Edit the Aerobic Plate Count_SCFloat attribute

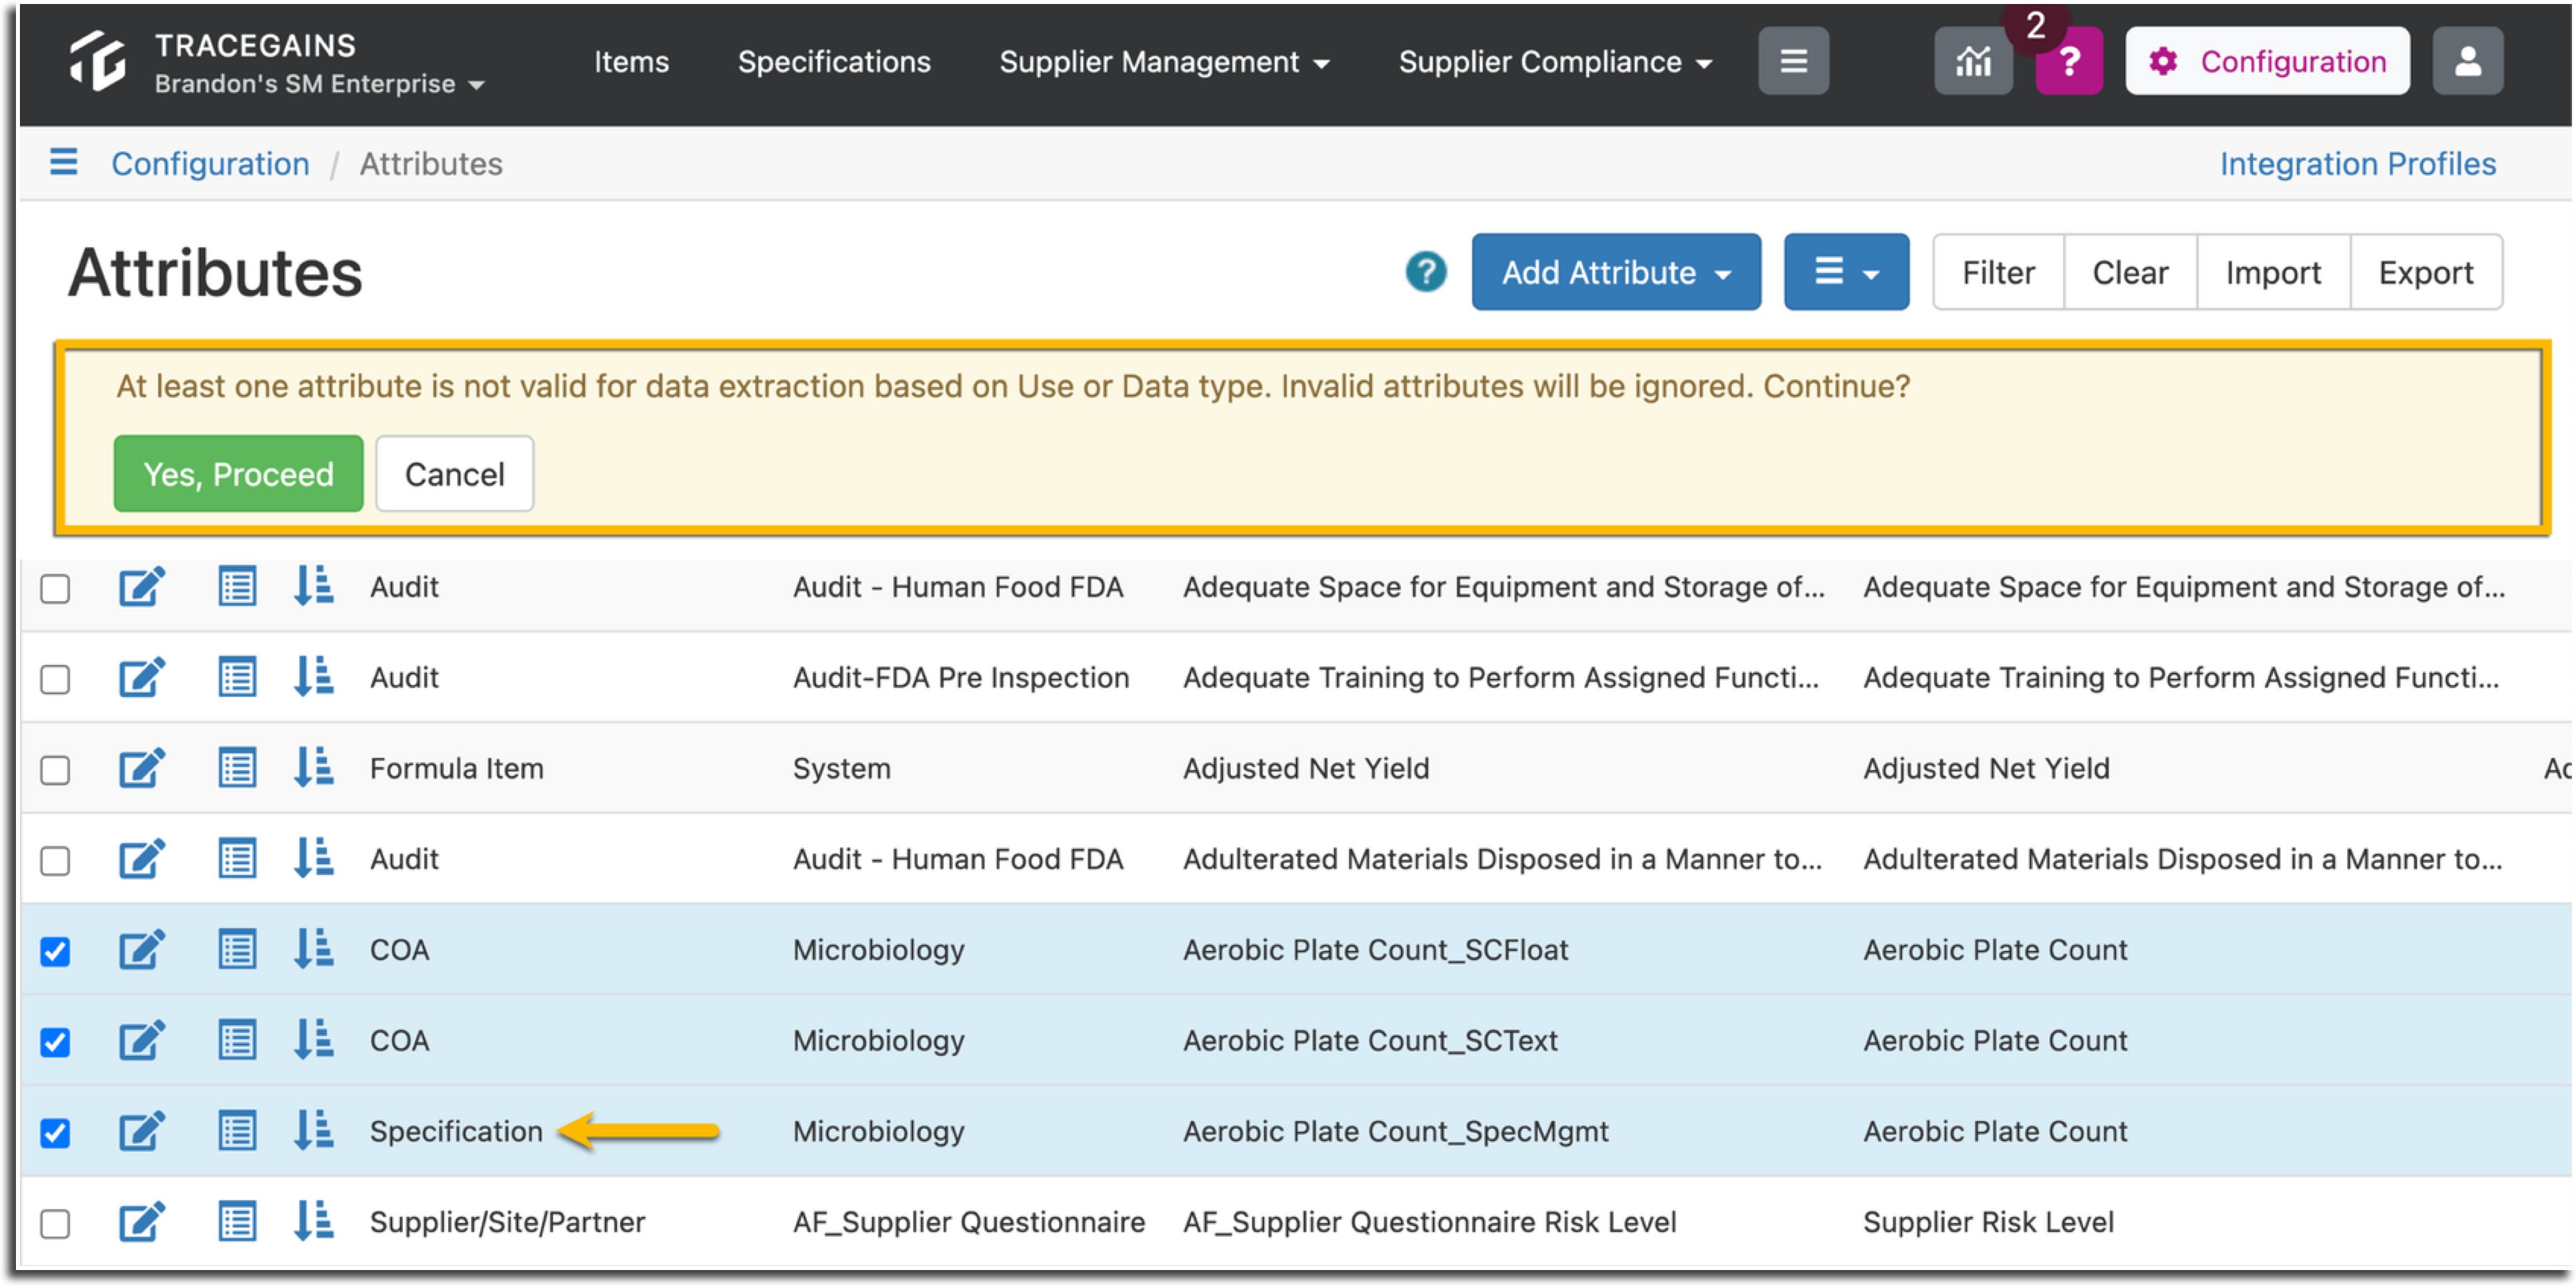142,950
